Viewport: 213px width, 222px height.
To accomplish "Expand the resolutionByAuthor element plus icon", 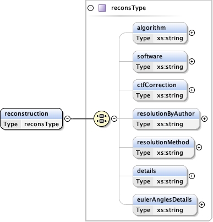I will (204, 118).
